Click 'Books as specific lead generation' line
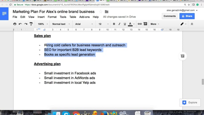The width and height of the screenshot is (204, 115). coord(69,55)
